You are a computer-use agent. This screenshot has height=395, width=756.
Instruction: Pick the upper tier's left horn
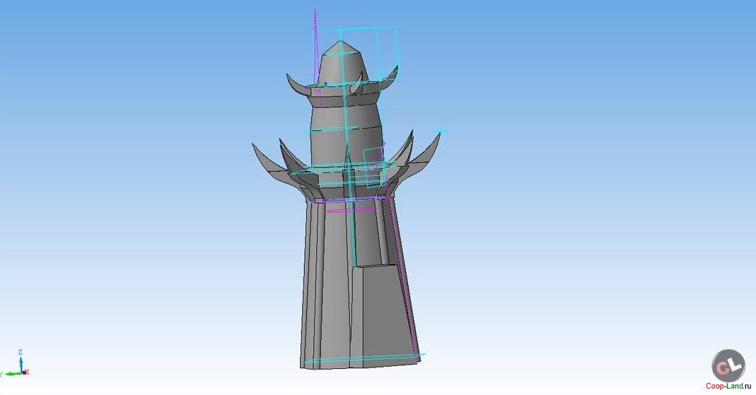click(x=296, y=86)
